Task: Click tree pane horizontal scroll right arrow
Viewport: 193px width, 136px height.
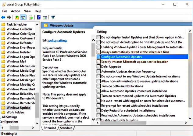Action: (33, 128)
